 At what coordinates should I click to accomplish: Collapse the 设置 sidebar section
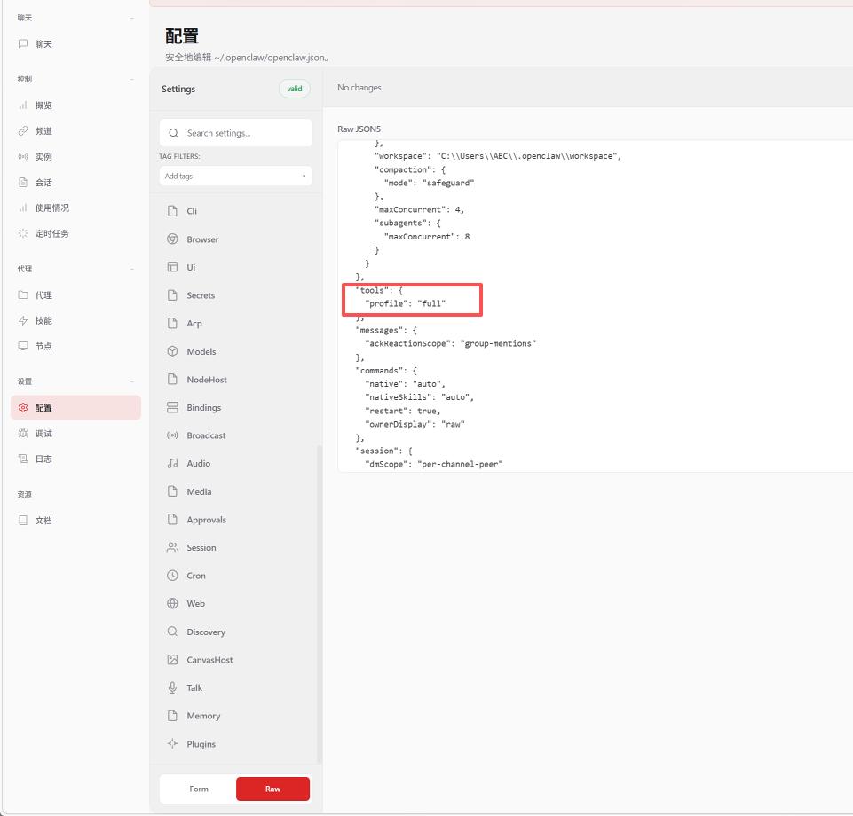click(132, 381)
